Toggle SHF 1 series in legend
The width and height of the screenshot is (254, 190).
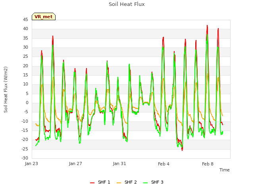point(100,182)
